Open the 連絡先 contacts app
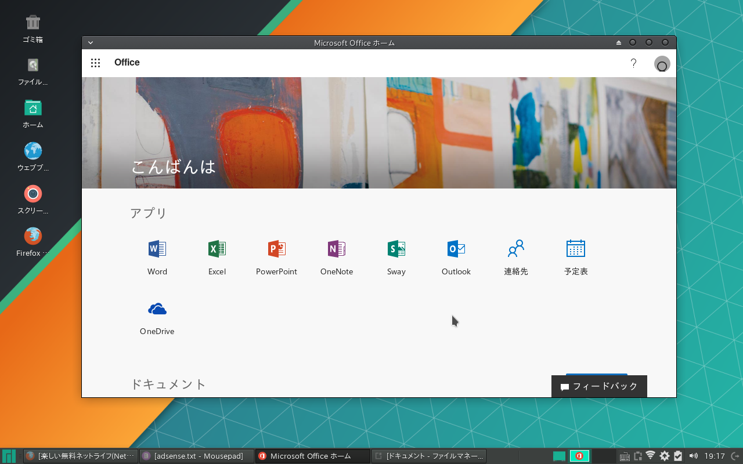This screenshot has height=464, width=743. 516,258
